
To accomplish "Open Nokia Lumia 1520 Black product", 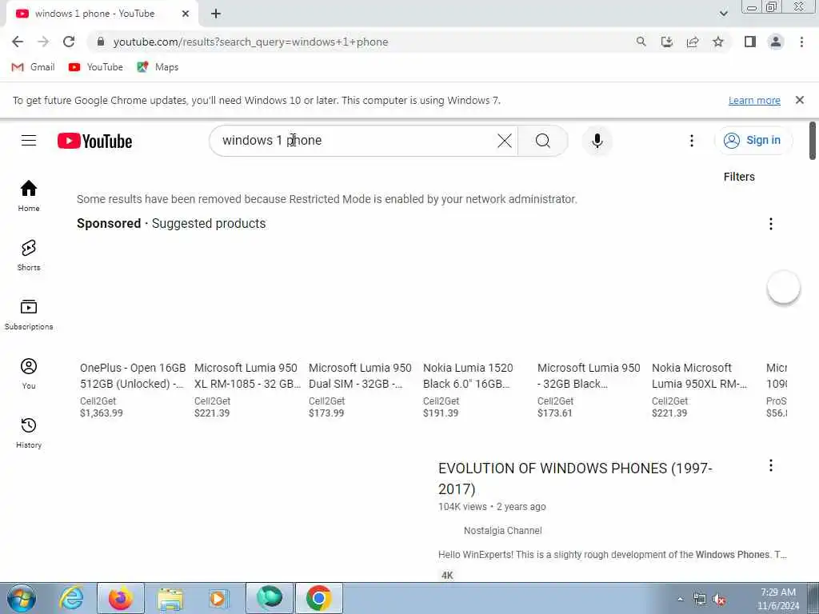I will pyautogui.click(x=468, y=376).
